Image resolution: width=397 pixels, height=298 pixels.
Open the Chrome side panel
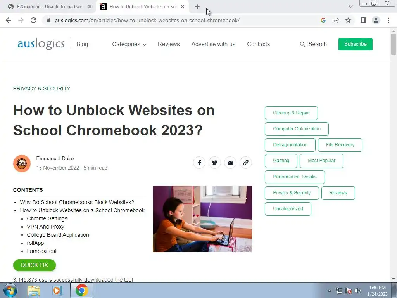(x=364, y=20)
